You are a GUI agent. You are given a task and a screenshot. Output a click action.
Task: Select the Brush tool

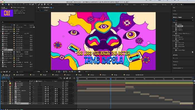click(x=39, y=4)
